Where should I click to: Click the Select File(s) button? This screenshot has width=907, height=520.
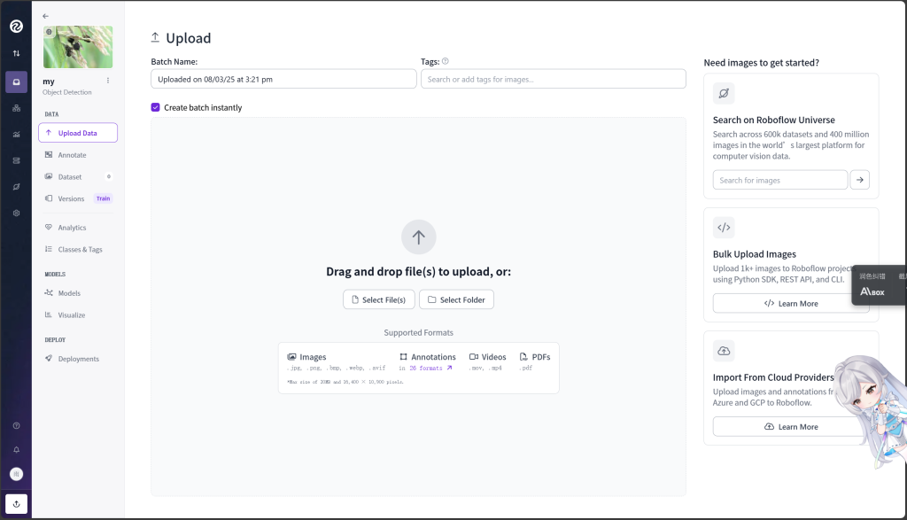coord(378,299)
